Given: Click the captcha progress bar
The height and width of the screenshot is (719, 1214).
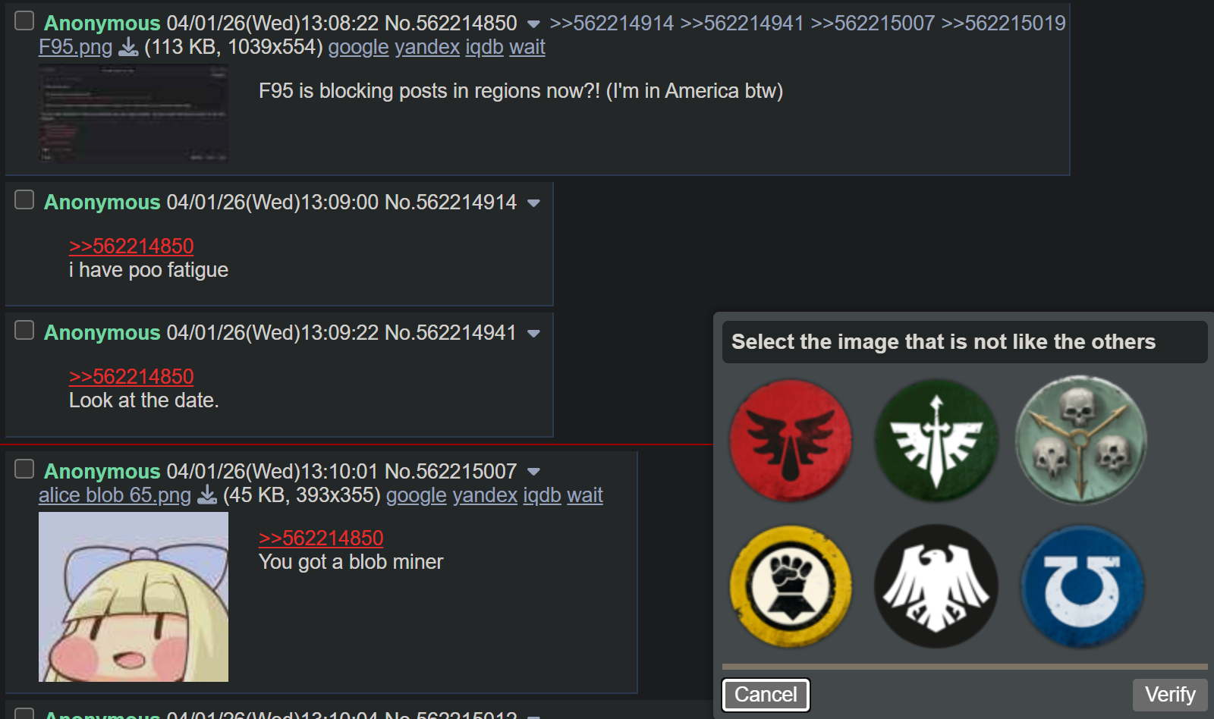Looking at the screenshot, I should pyautogui.click(x=964, y=667).
